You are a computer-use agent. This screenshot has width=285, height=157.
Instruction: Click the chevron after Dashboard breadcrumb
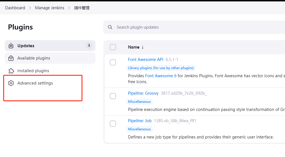[x=30, y=8]
